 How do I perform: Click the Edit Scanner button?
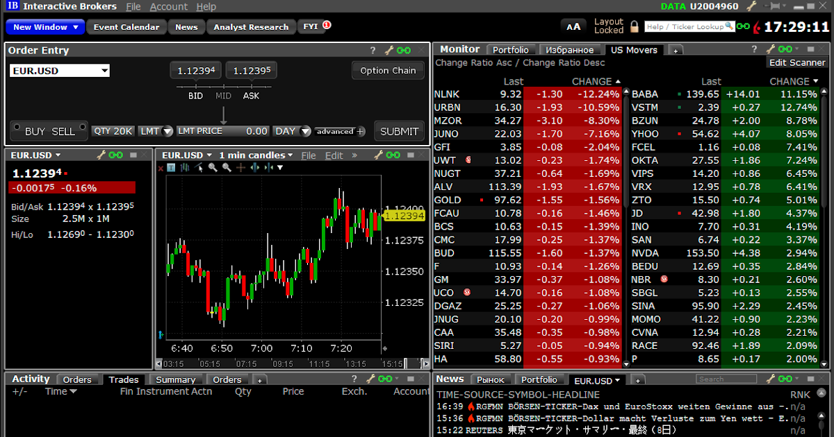coord(797,62)
